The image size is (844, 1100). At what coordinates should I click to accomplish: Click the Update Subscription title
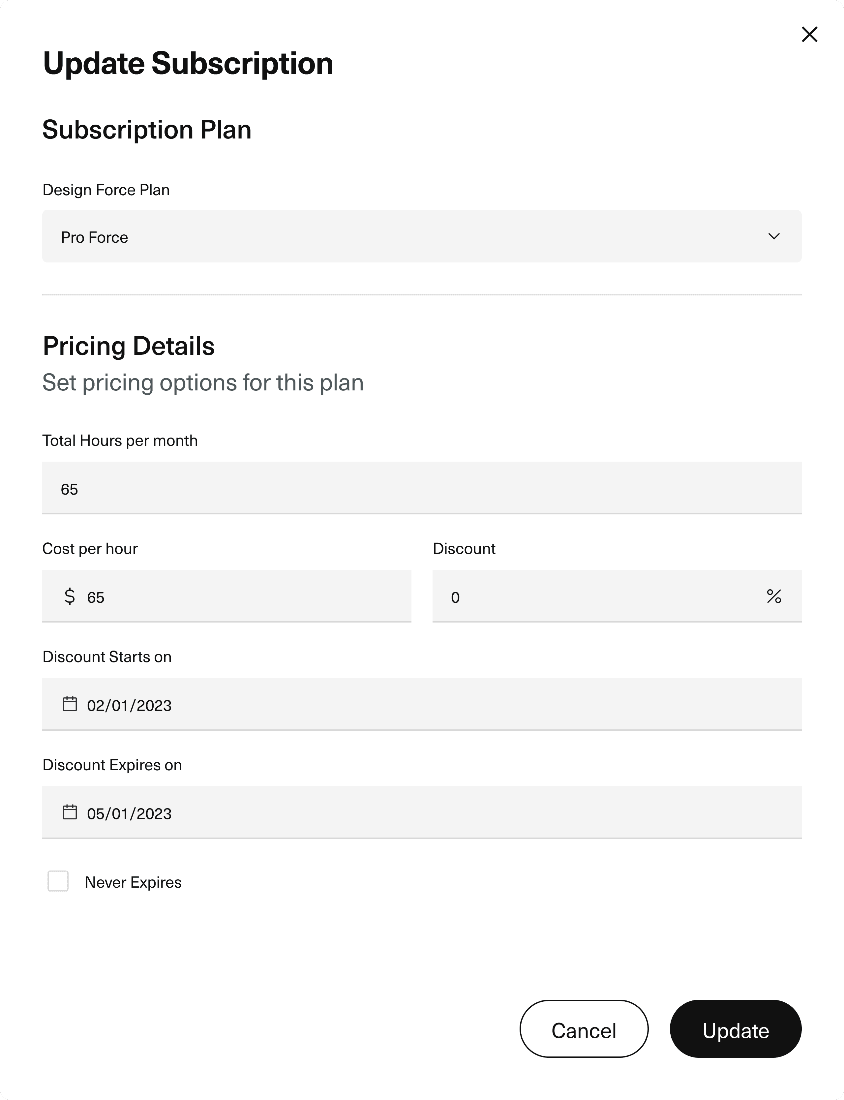point(188,64)
